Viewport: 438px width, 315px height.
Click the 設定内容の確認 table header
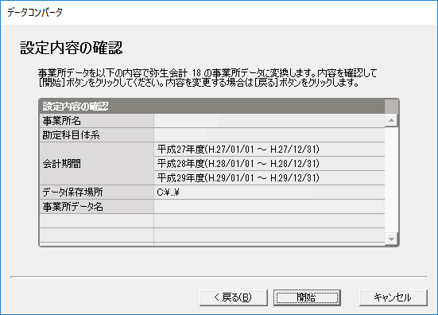212,107
